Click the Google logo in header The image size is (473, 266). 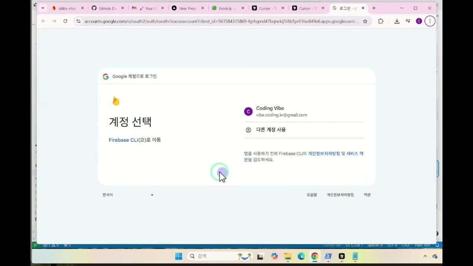[106, 76]
